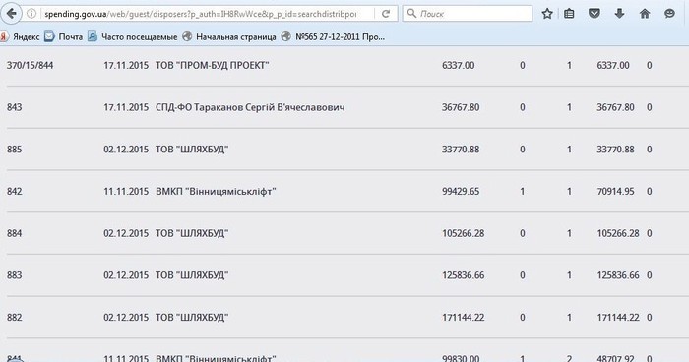Select contract number 882

[14, 317]
